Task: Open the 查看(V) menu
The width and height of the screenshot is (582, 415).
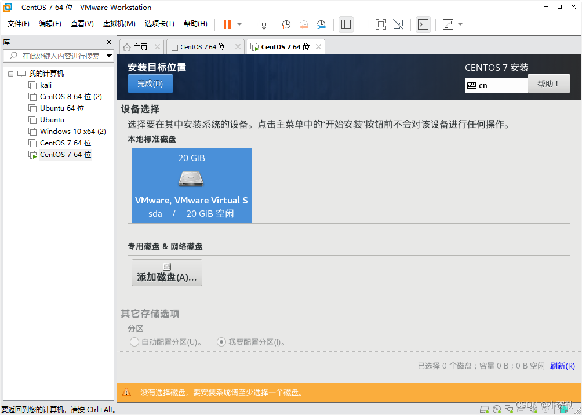Action: click(x=82, y=24)
